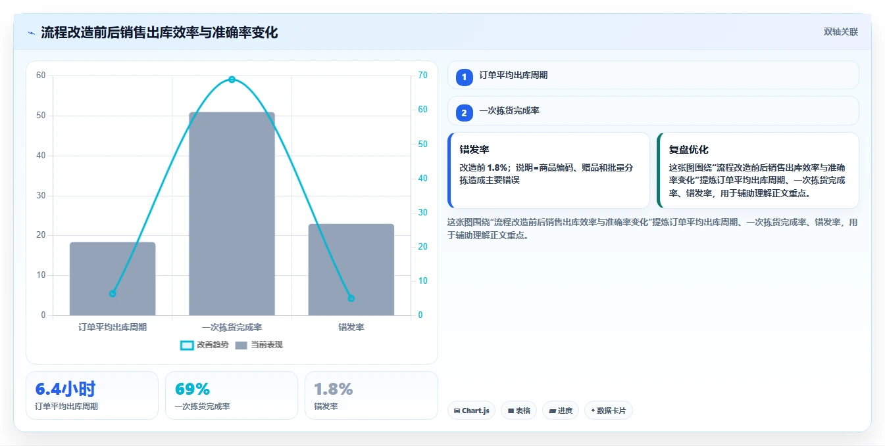Click x-axis label 一次拣货完成率
Image resolution: width=885 pixels, height=446 pixels.
[232, 327]
